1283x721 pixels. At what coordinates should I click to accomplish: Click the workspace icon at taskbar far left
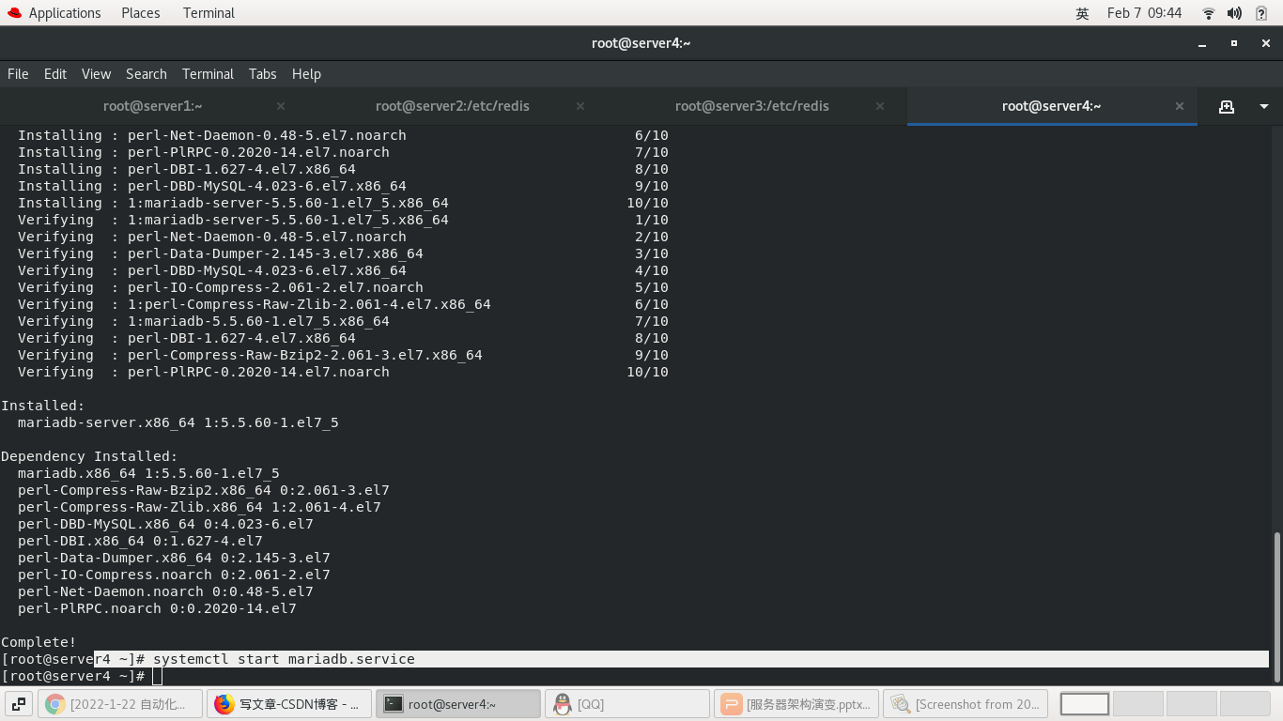point(18,703)
